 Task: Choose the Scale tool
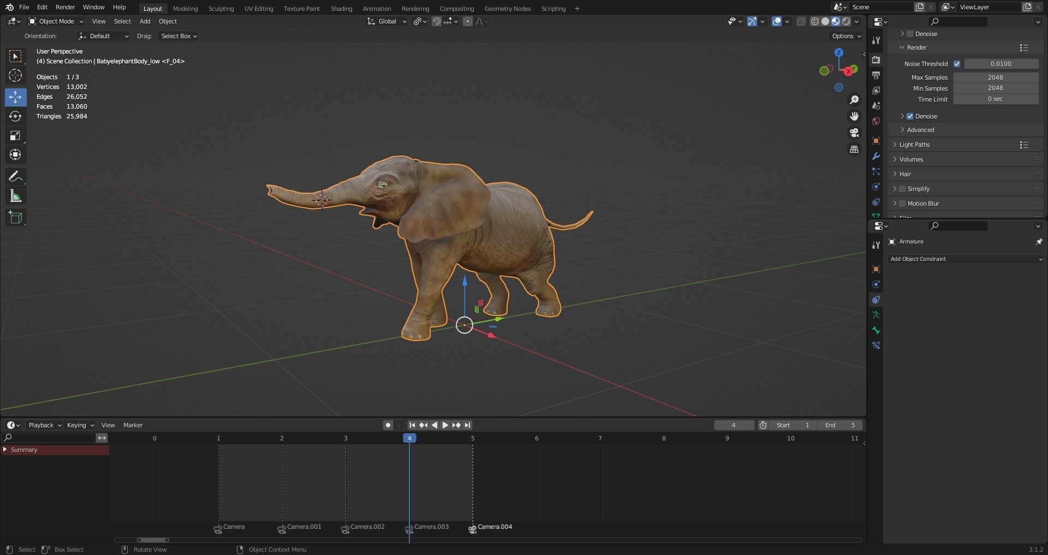point(15,135)
